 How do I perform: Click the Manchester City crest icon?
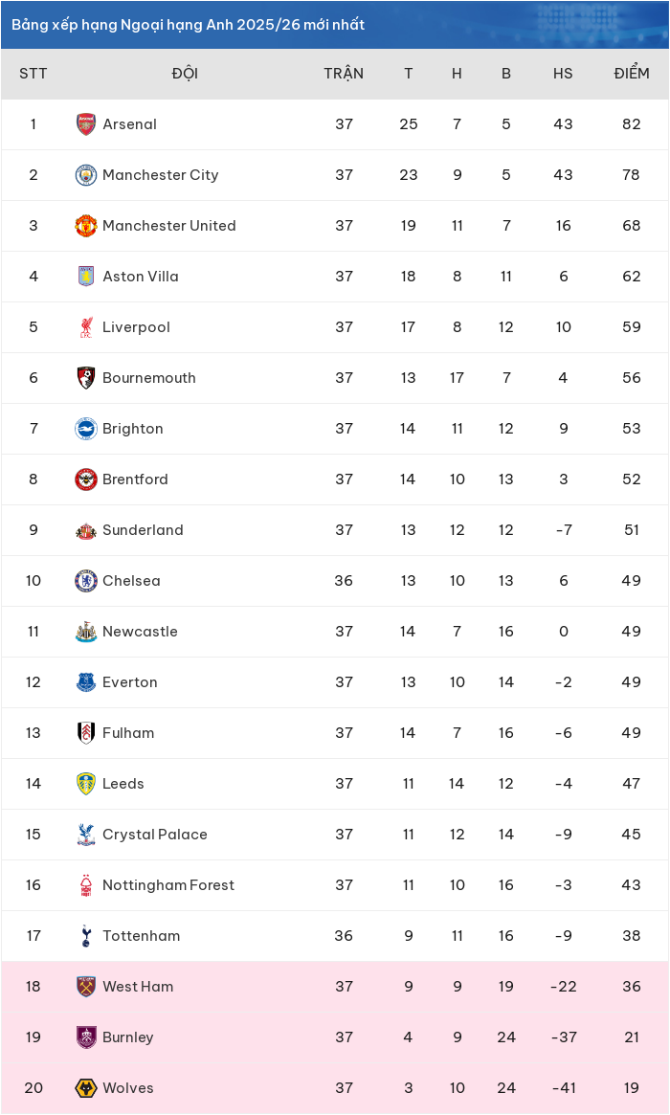pos(86,175)
